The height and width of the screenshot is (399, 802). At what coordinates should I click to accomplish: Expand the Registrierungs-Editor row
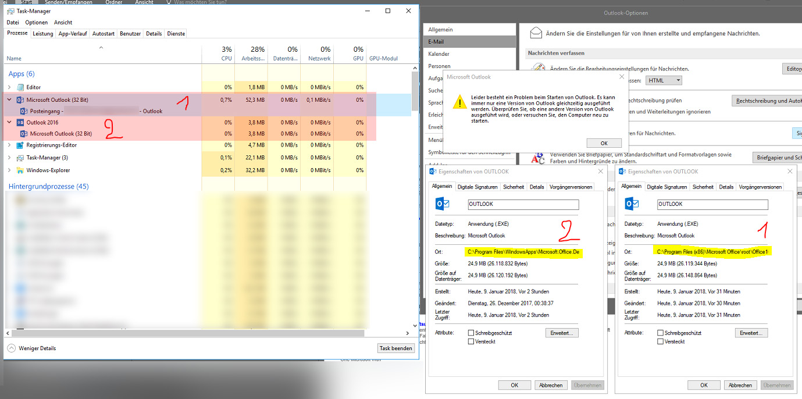coord(9,145)
